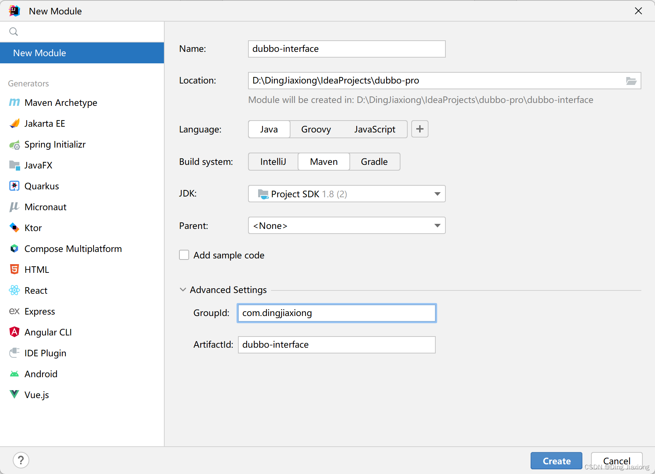This screenshot has height=474, width=655.
Task: Click the Name input field
Action: [347, 49]
